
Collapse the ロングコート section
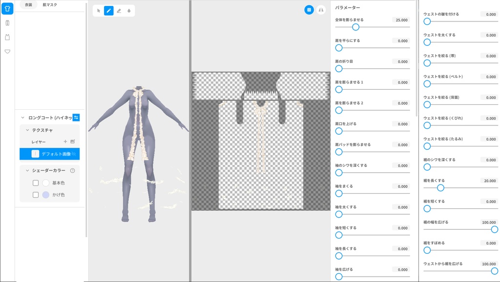pyautogui.click(x=22, y=118)
